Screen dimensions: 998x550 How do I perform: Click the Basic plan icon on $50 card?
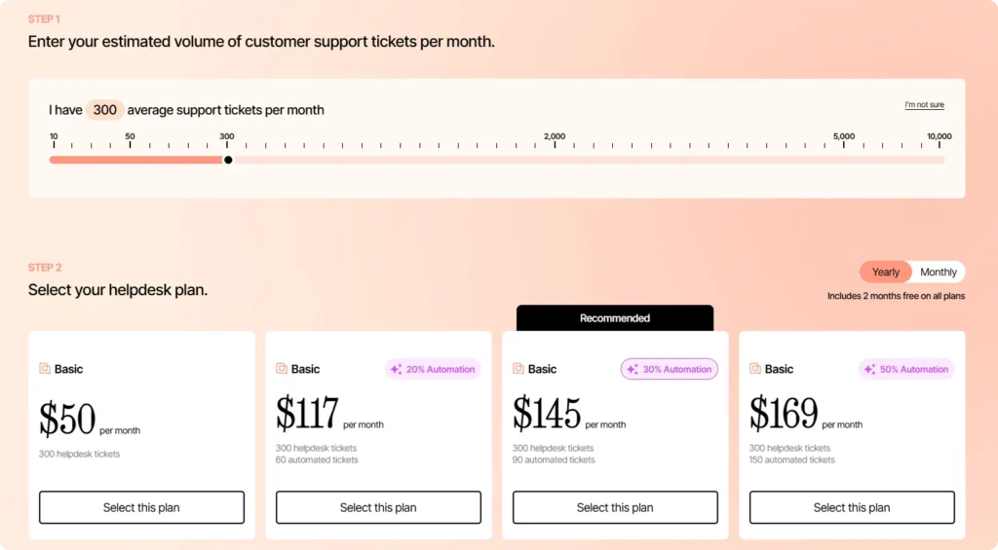[45, 369]
